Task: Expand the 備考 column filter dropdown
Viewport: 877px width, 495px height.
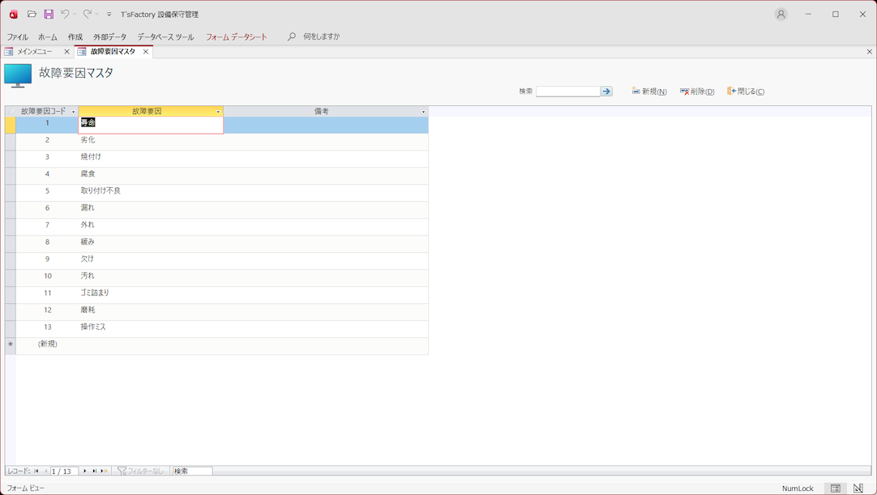Action: click(x=423, y=112)
